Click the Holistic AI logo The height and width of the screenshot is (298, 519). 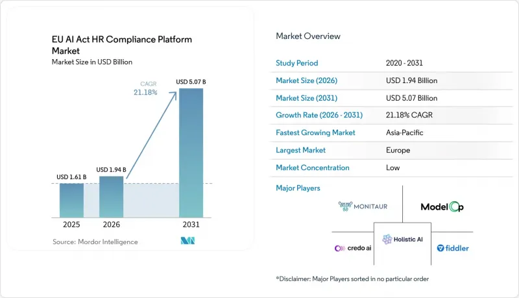[402, 239]
